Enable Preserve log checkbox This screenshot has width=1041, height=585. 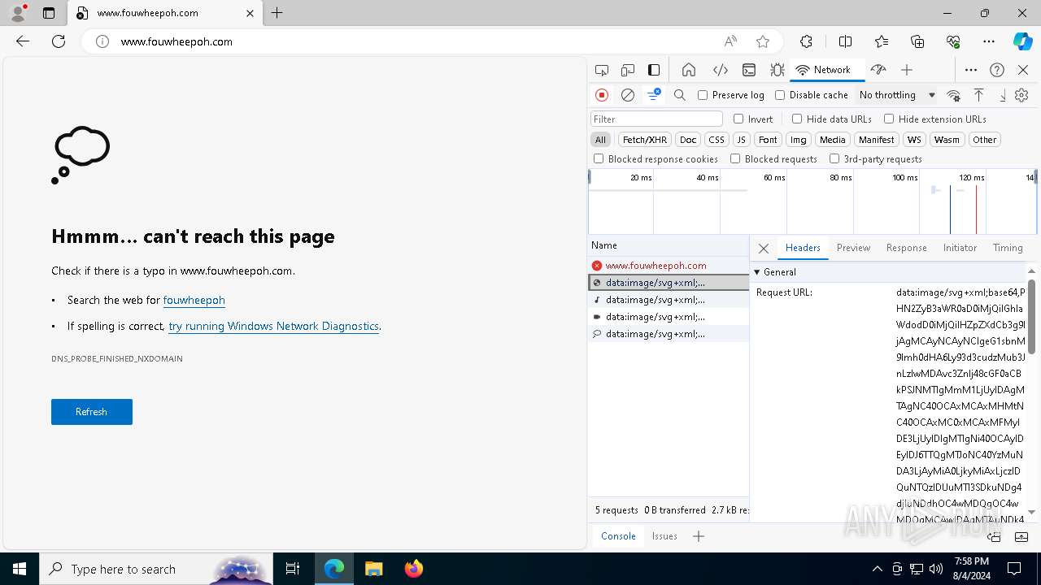point(703,95)
